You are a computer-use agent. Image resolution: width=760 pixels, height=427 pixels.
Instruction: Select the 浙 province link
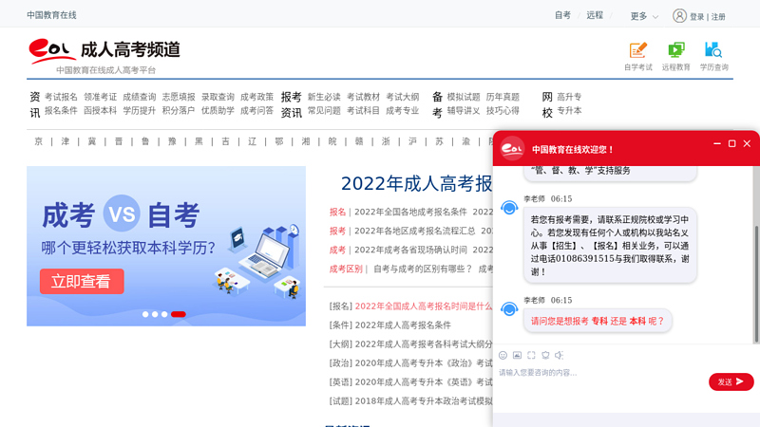pos(386,141)
